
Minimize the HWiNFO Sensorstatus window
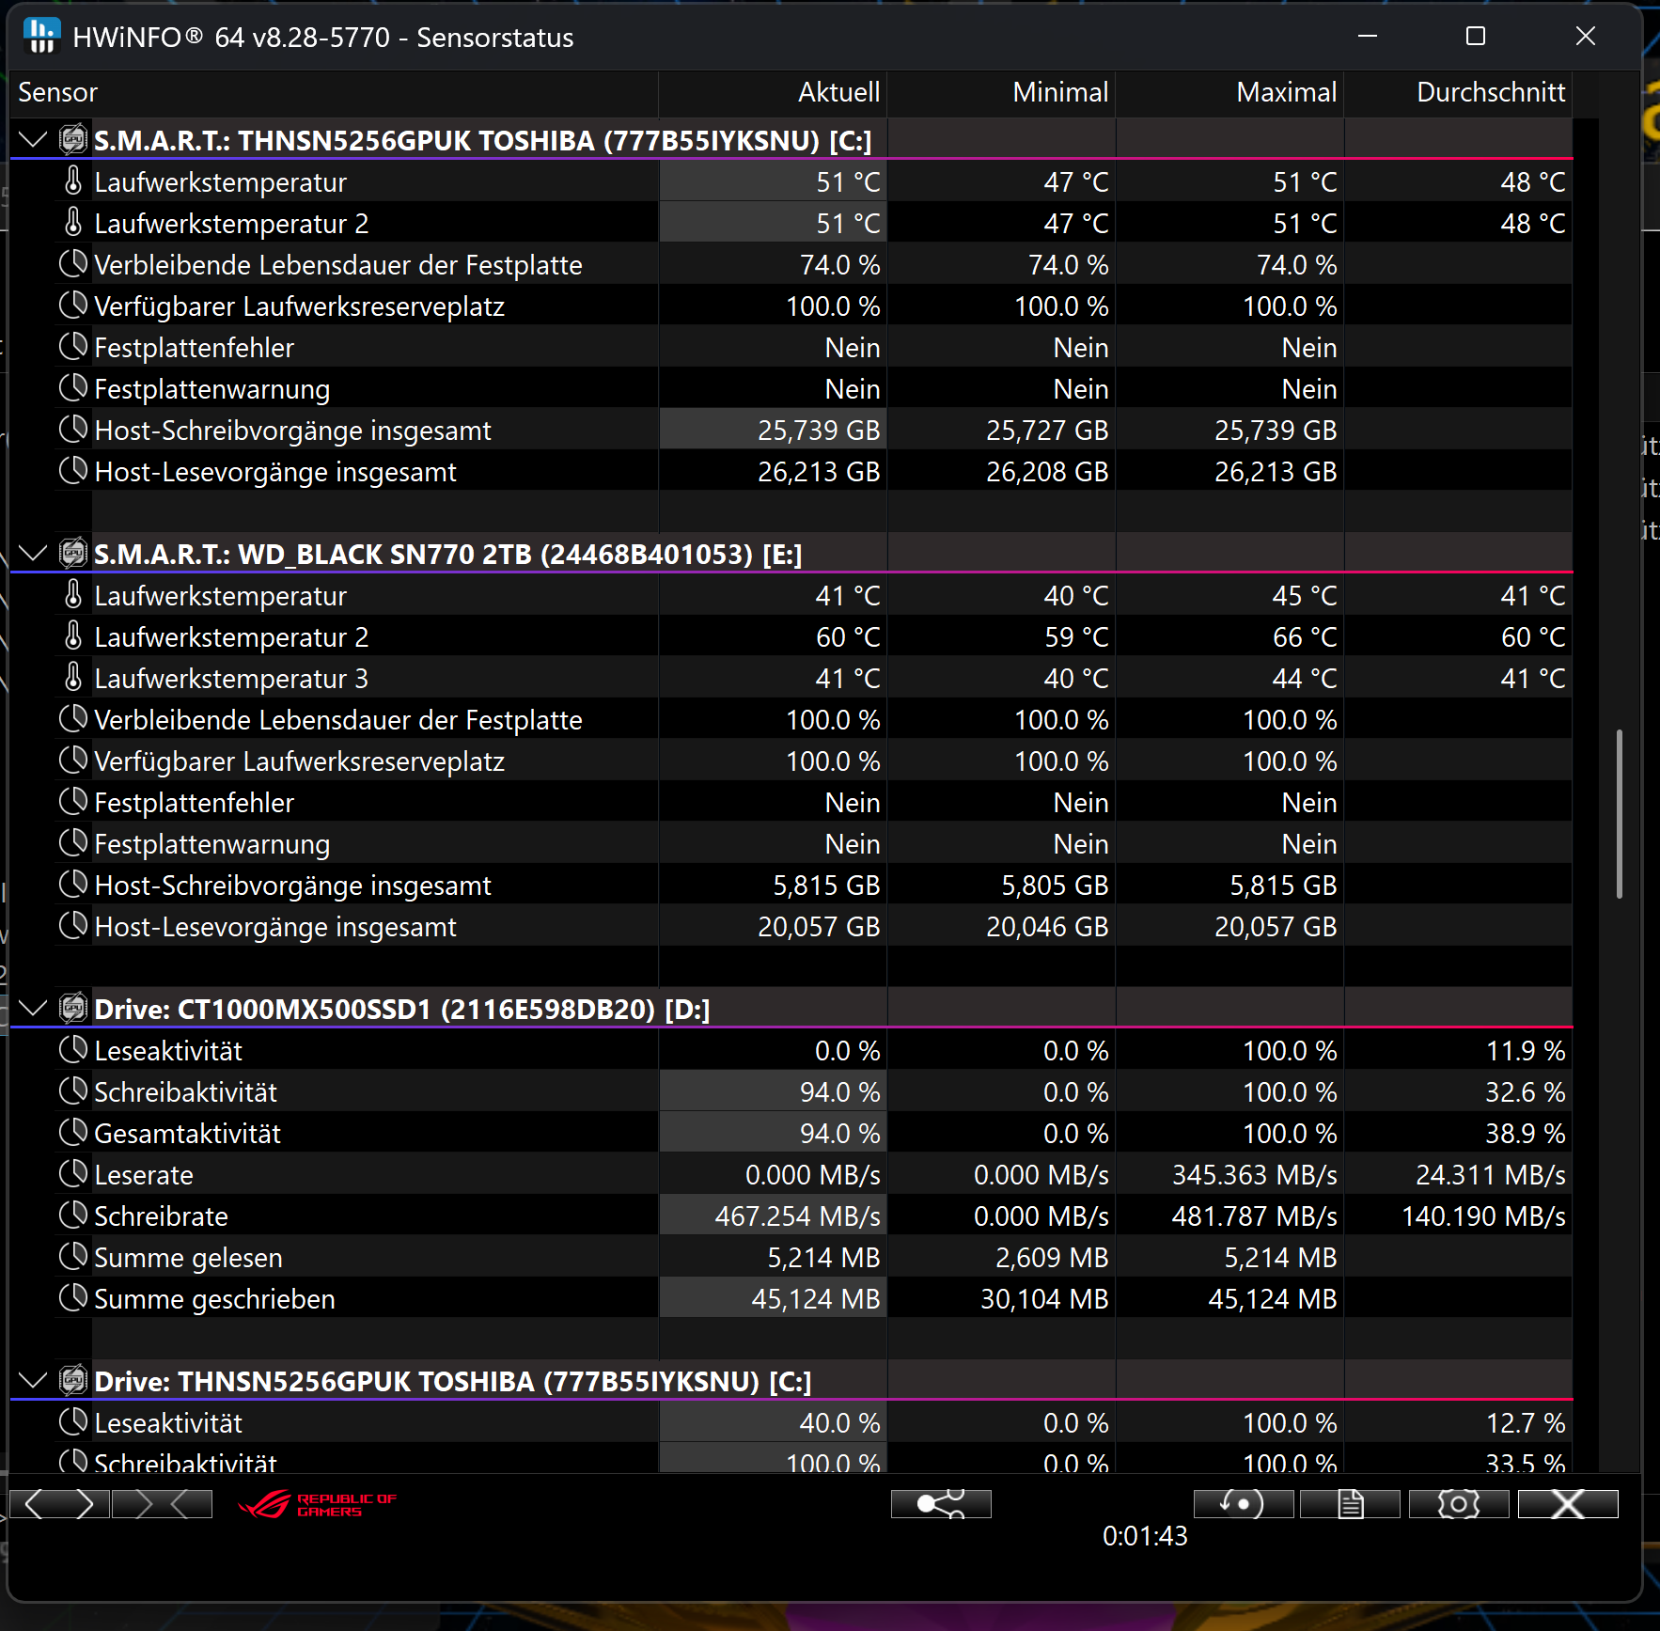1368,37
